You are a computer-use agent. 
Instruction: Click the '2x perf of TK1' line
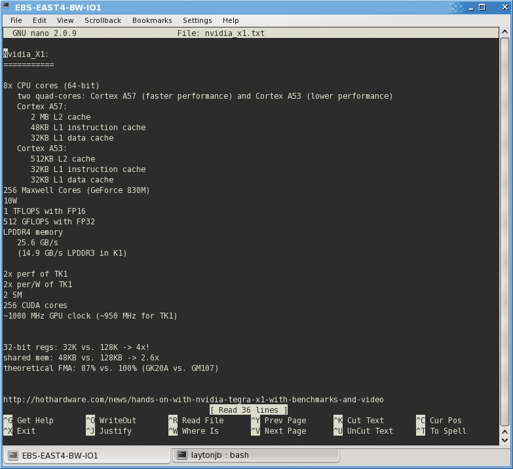[x=35, y=274]
